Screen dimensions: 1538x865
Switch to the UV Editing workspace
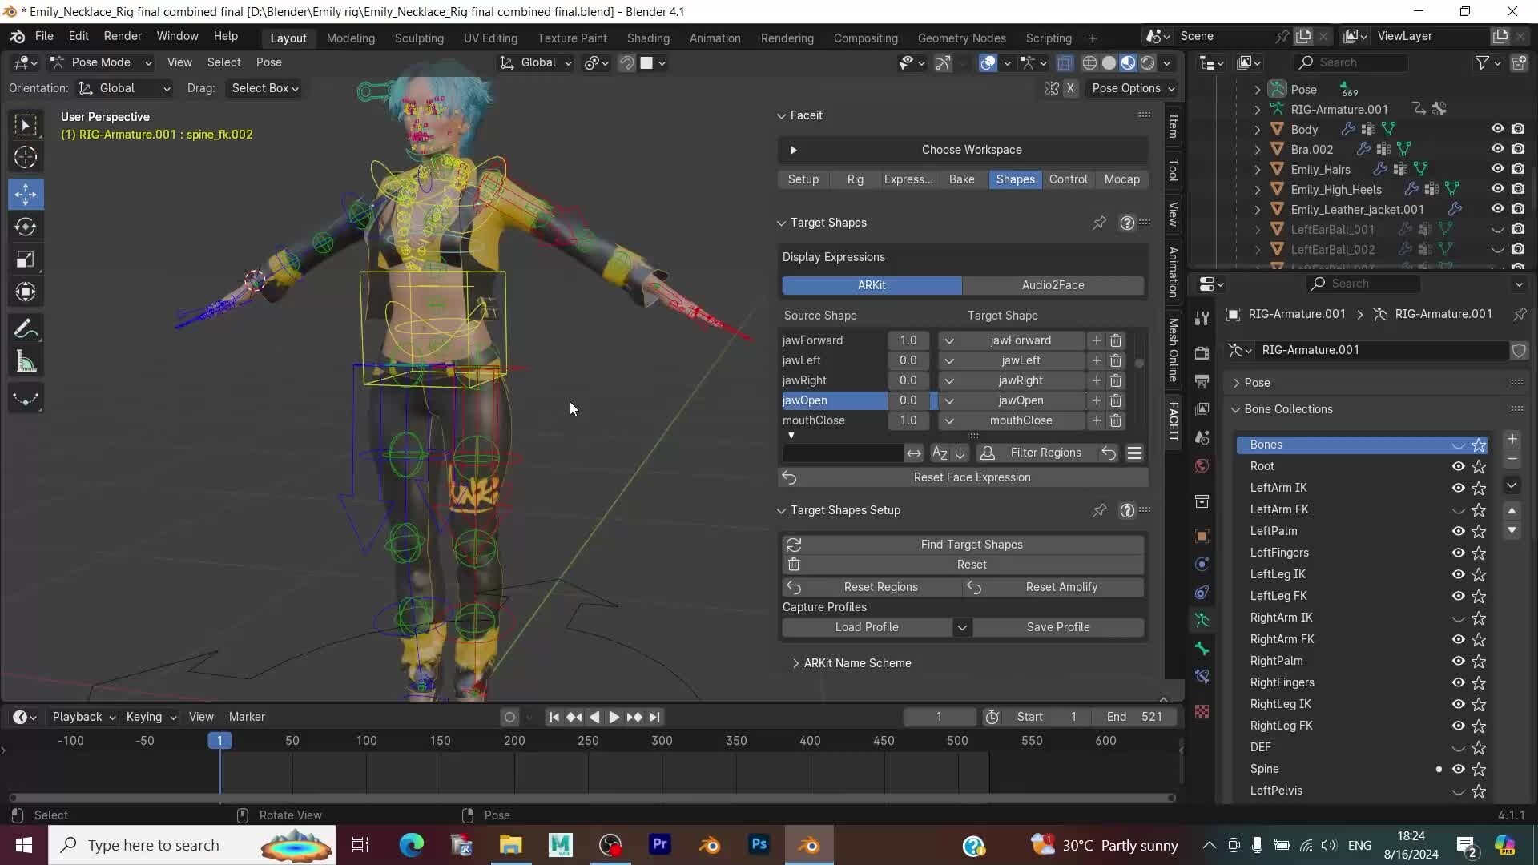coord(490,38)
